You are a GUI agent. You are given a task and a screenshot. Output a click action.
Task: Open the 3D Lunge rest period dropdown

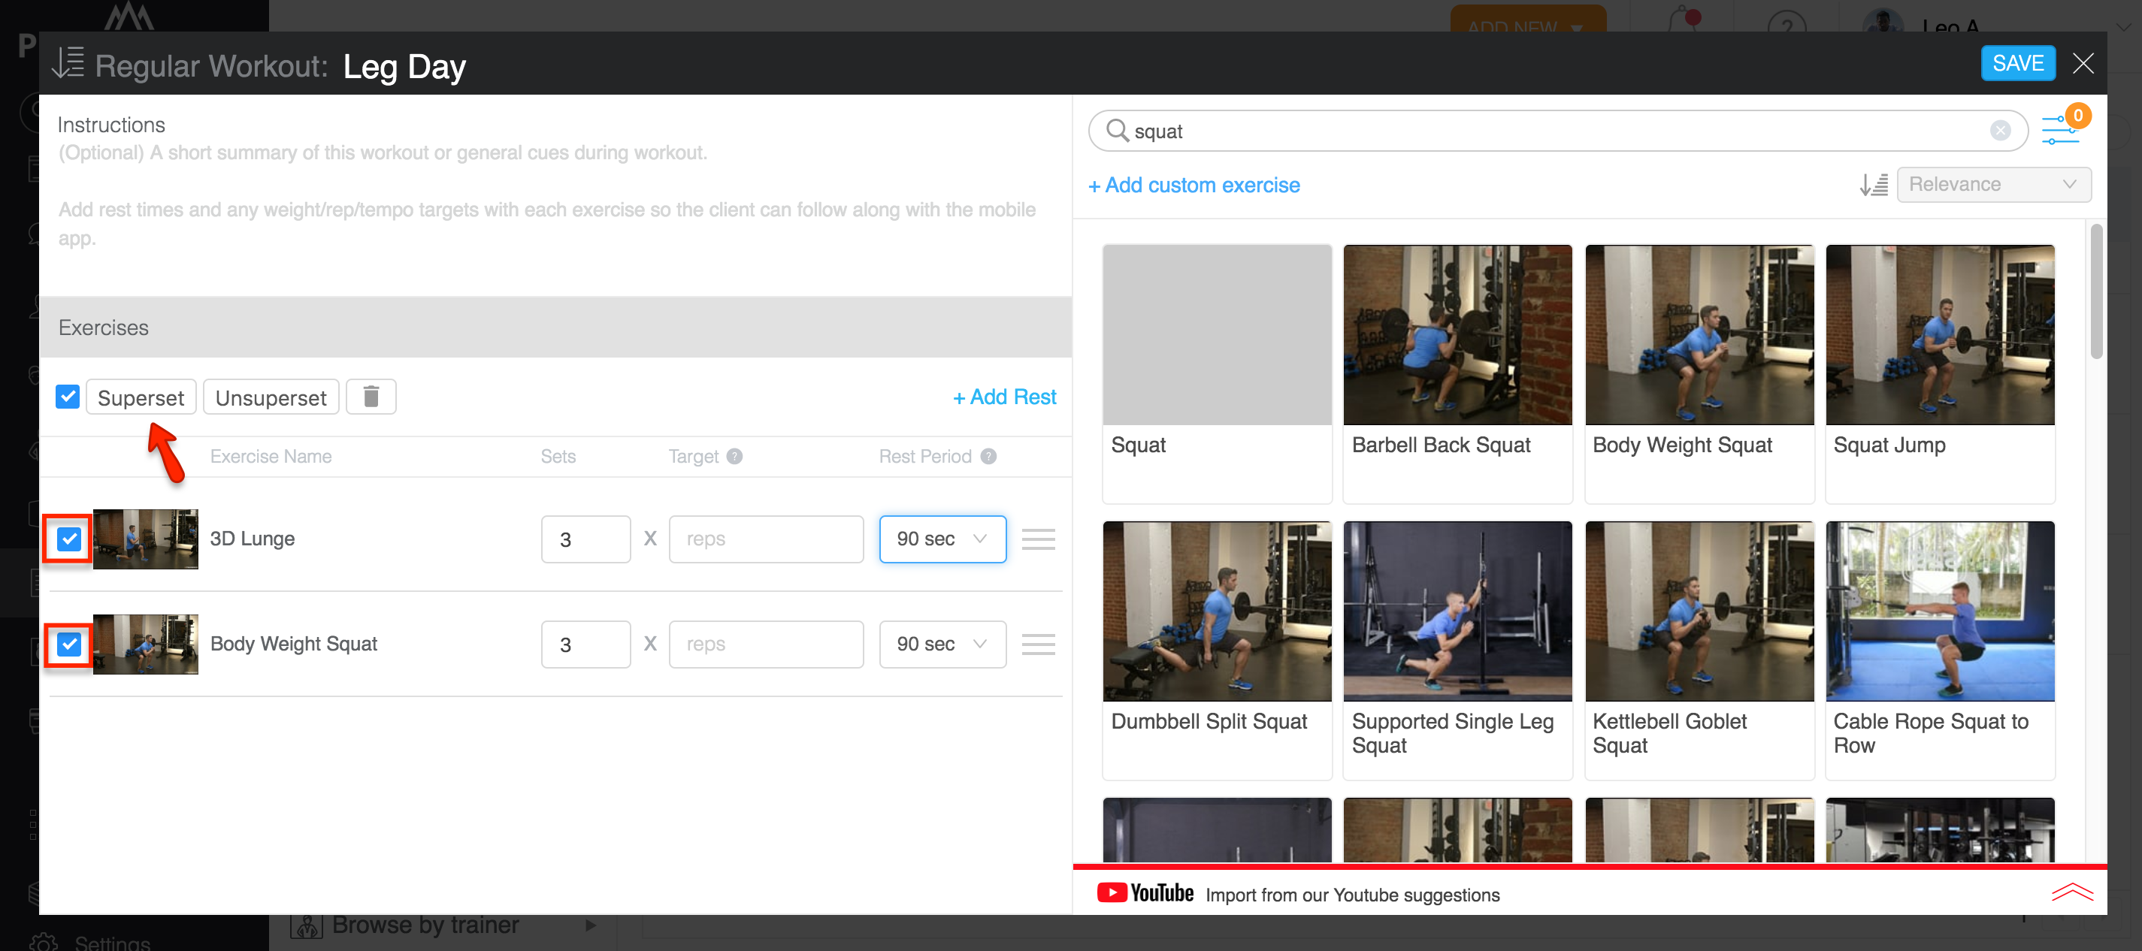tap(942, 539)
